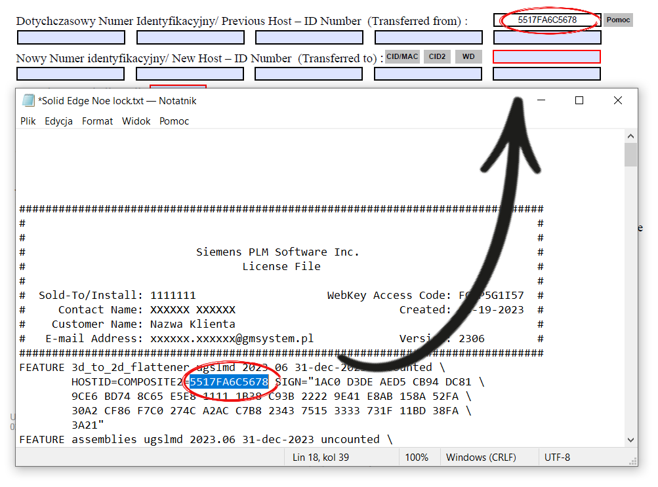Click the Pomoc button beside the previous Host-ID field
Viewport: 658px width, 487px height.
pos(618,20)
